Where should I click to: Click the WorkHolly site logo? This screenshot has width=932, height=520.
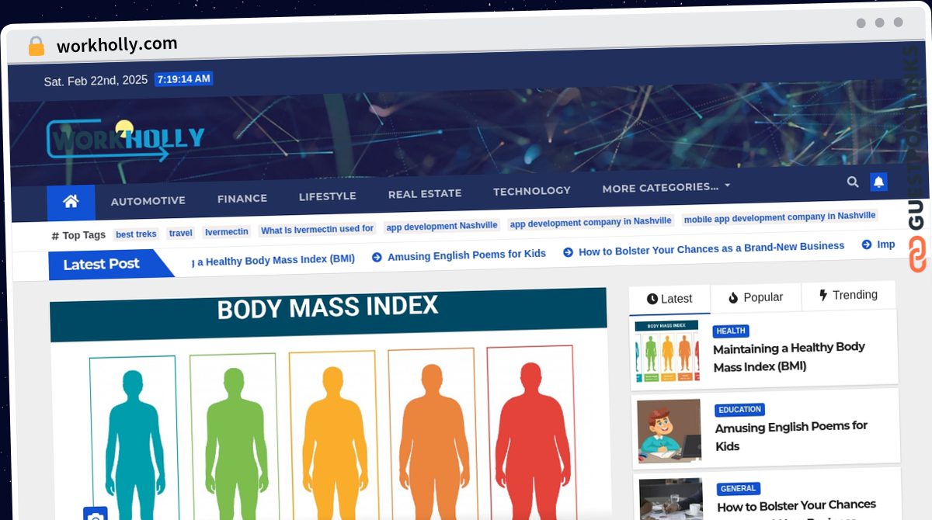(126, 140)
